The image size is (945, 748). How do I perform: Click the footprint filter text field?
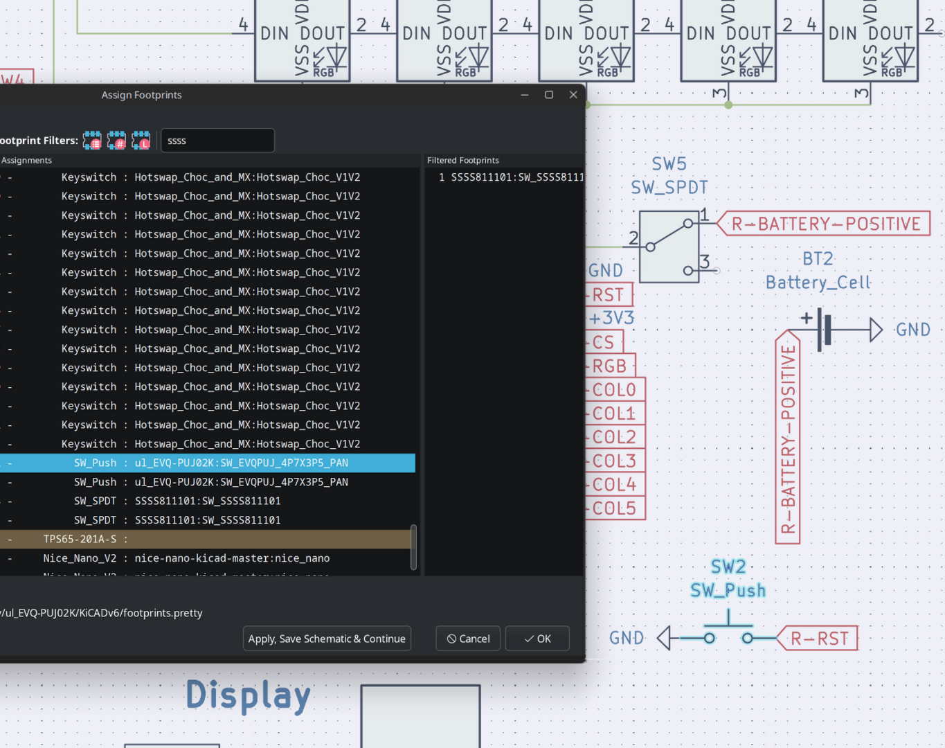(x=217, y=141)
